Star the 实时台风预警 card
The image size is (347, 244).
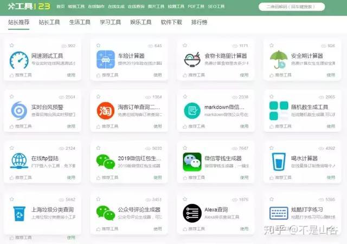(12, 96)
